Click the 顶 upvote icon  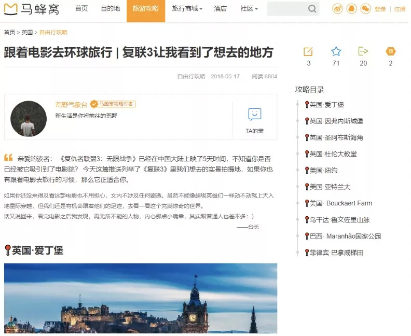pos(391,51)
